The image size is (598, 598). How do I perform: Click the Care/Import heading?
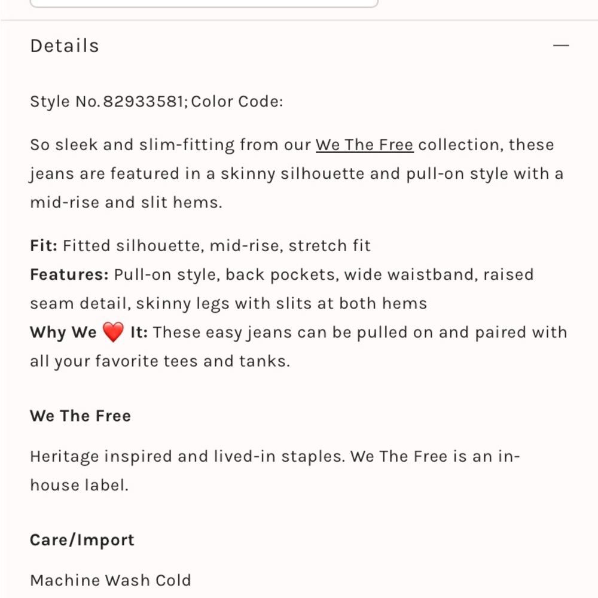[x=83, y=540]
